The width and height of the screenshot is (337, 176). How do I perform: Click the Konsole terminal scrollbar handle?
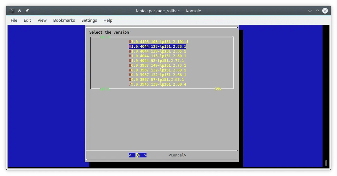click(326, 163)
